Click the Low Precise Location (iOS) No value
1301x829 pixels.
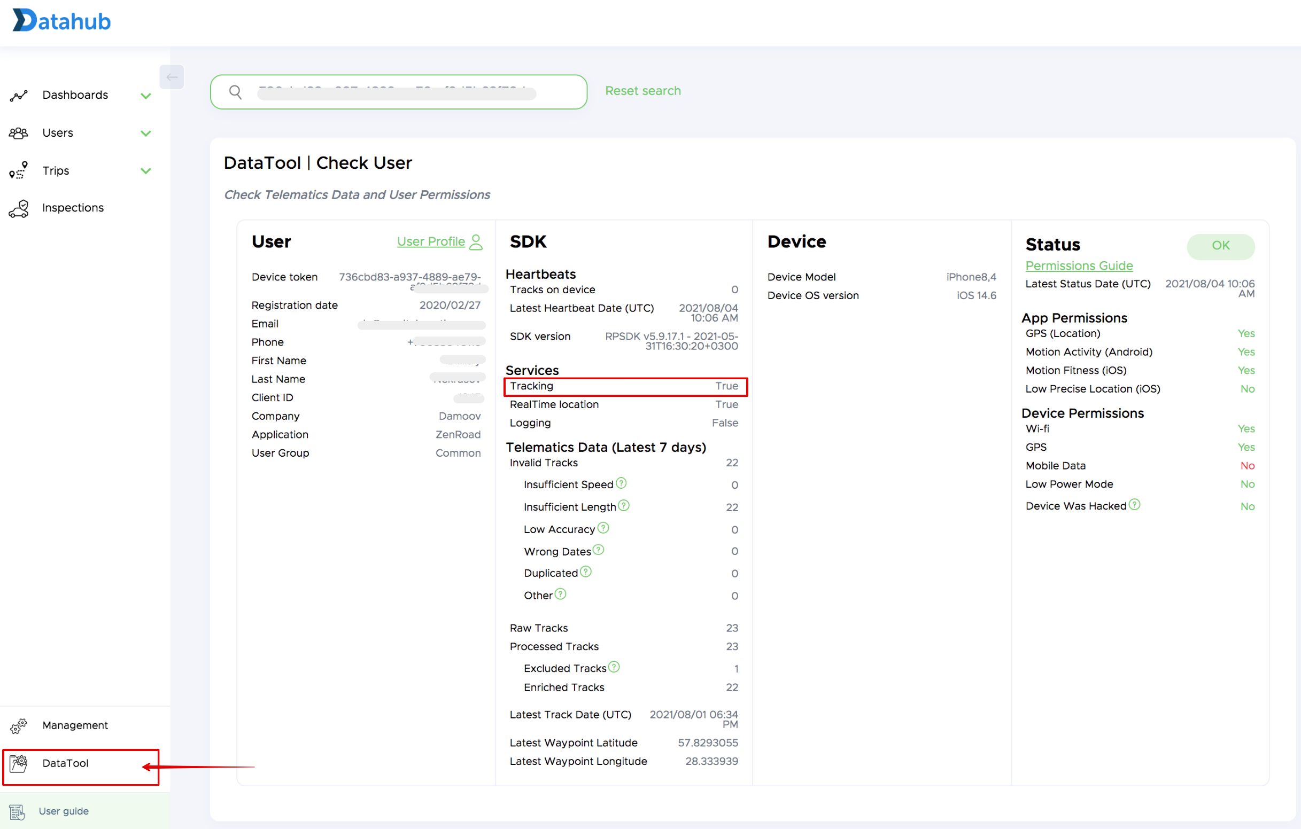click(x=1247, y=389)
